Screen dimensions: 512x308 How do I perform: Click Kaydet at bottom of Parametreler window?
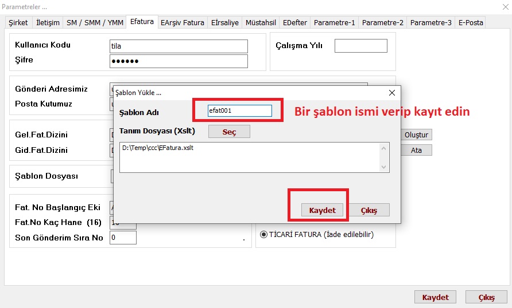tap(435, 297)
